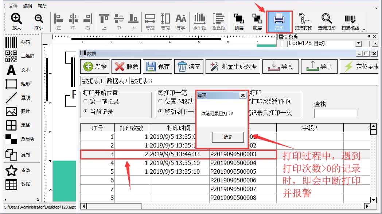382x214 pixels.
Task: Choose the 表格 table tool
Action: pos(11,125)
